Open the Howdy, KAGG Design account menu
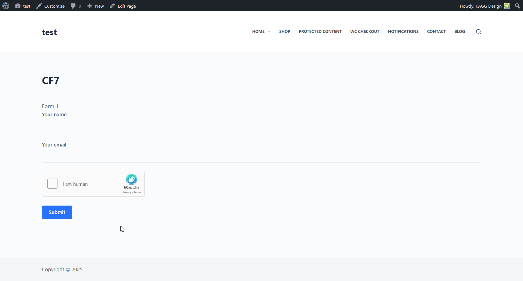Image resolution: width=523 pixels, height=281 pixels. [481, 6]
